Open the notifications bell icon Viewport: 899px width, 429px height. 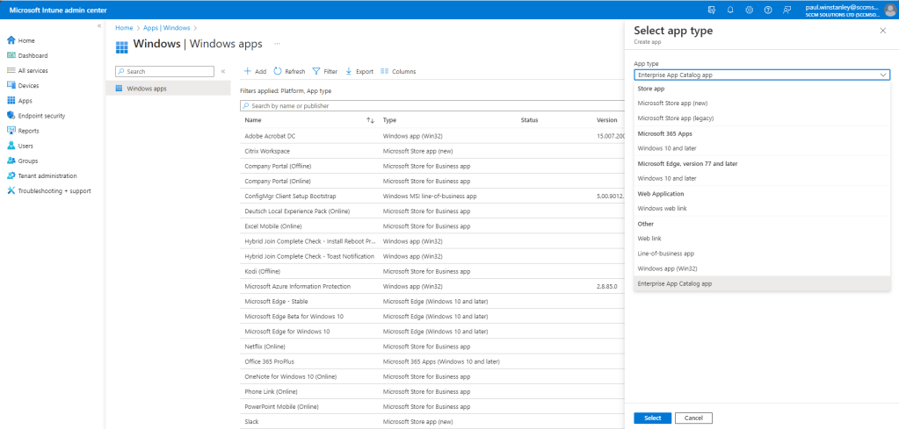[730, 9]
